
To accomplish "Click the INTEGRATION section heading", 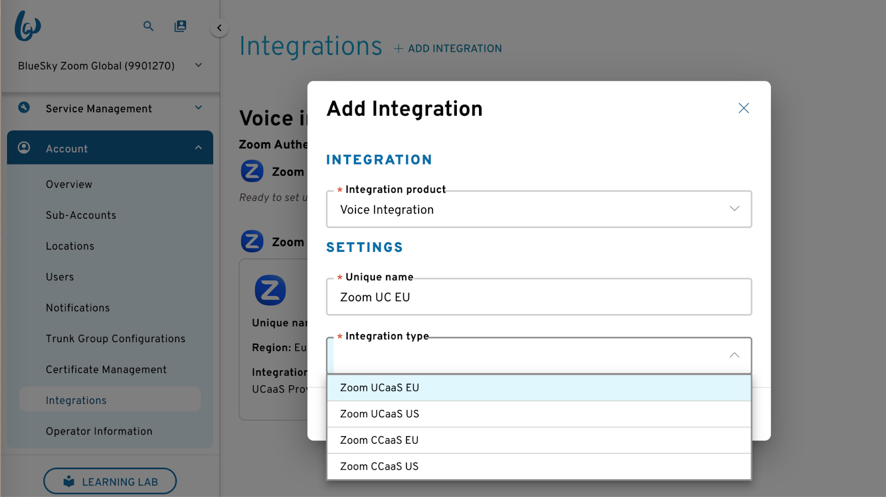I will (379, 160).
